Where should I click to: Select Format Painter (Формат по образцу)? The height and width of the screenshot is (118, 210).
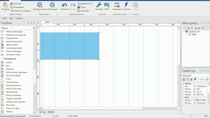[20, 11]
